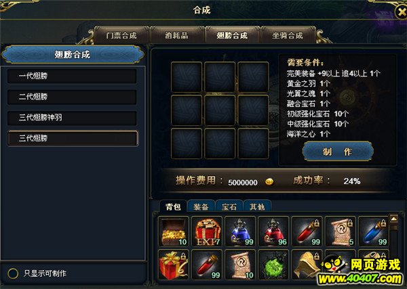This screenshot has height=289, width=407.
Task: Show the 装备 inventory tab
Action: 201,207
